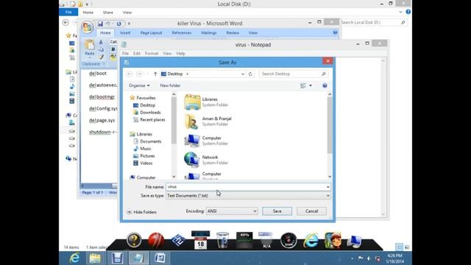Screen dimensions: 471x265
Task: Open Internet Explorer from the taskbar
Action: click(74, 258)
